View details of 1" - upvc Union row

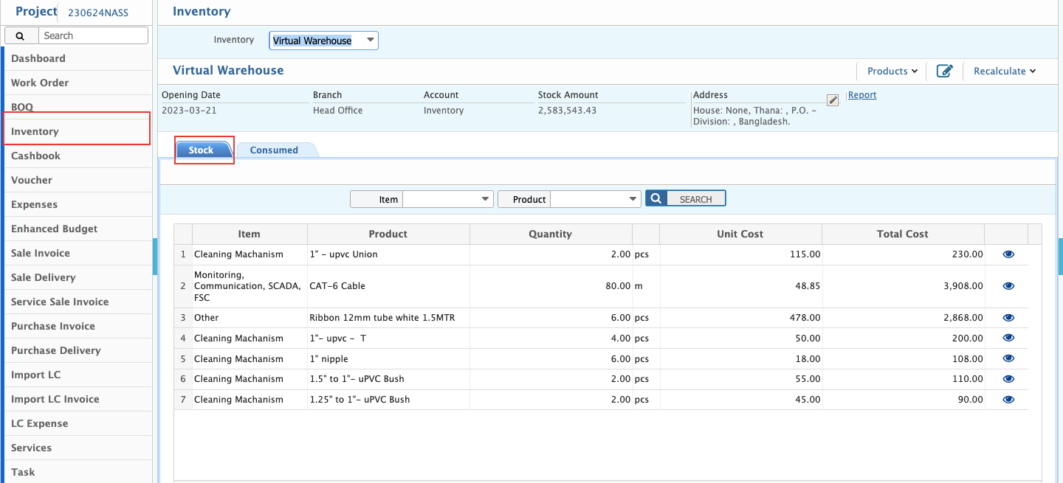pos(1008,254)
